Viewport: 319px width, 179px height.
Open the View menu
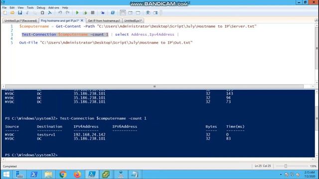[x=20, y=8]
